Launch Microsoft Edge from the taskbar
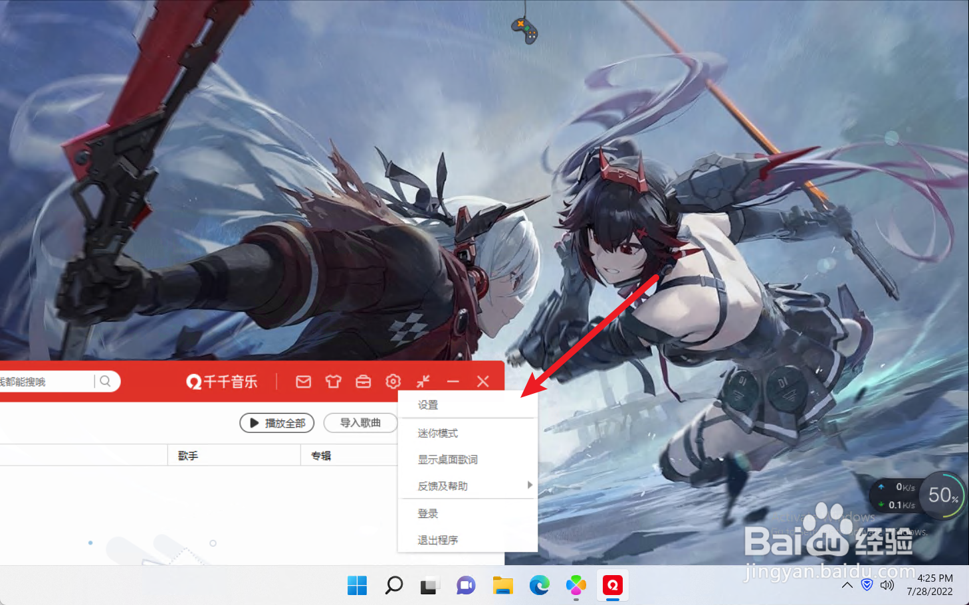This screenshot has height=605, width=969. [x=539, y=585]
